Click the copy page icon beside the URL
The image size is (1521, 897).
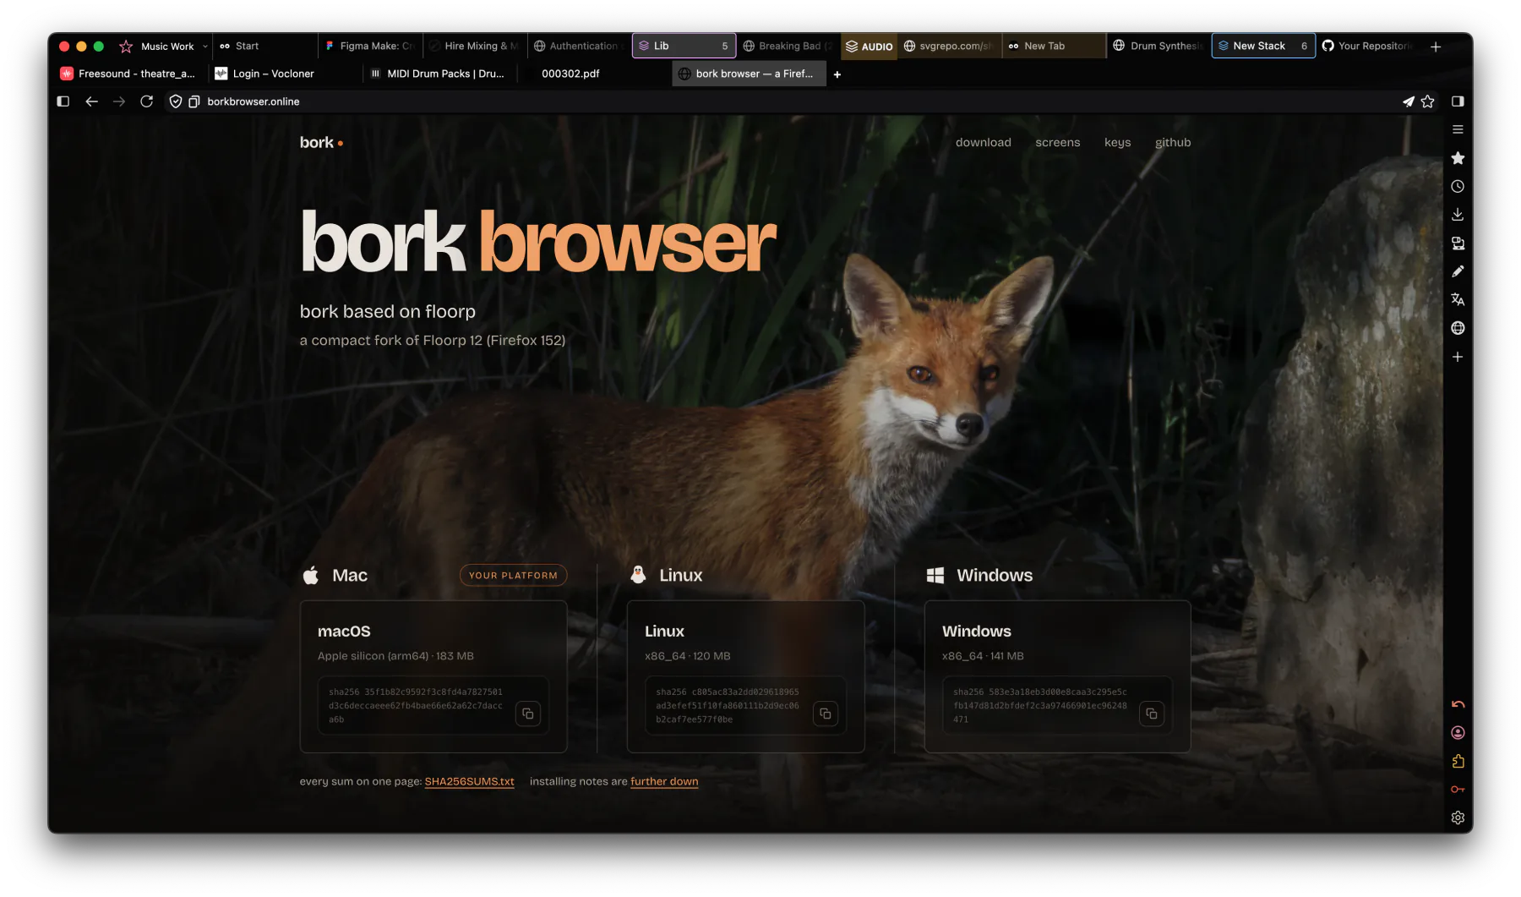tap(194, 101)
